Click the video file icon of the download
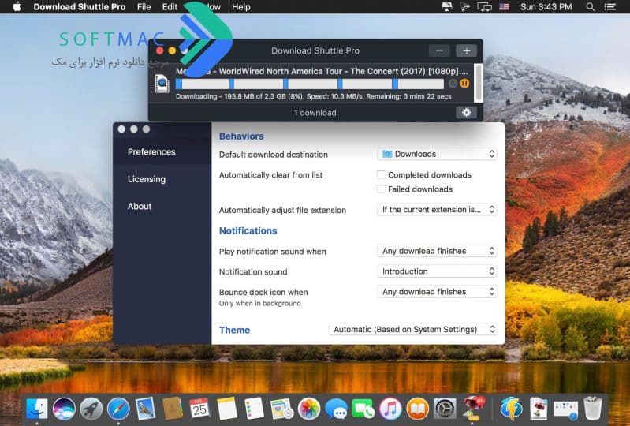Screen dimensions: 630x426 162,84
